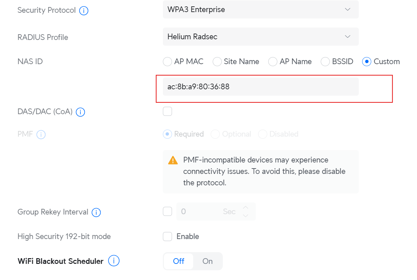Select the Custom NAS ID option
Image resolution: width=417 pixels, height=280 pixels.
click(x=367, y=62)
